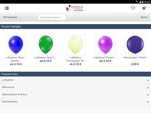Select the green balloon thumbnail
151x113 pixels.
46,45
